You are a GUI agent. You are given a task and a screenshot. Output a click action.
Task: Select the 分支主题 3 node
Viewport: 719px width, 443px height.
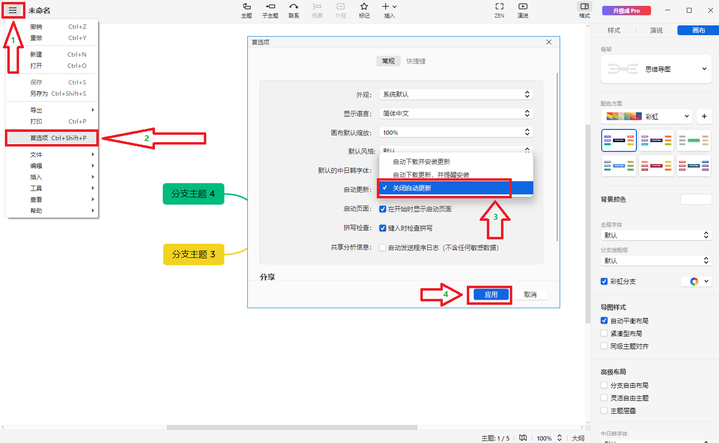(x=194, y=254)
